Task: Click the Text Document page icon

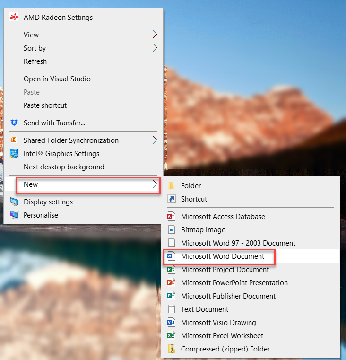Action: point(172,309)
